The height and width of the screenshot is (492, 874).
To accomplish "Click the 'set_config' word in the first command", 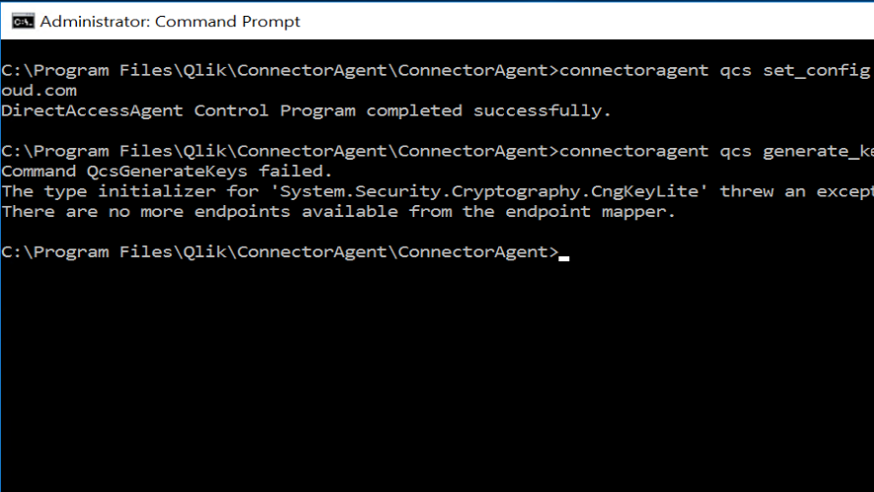I will point(817,70).
